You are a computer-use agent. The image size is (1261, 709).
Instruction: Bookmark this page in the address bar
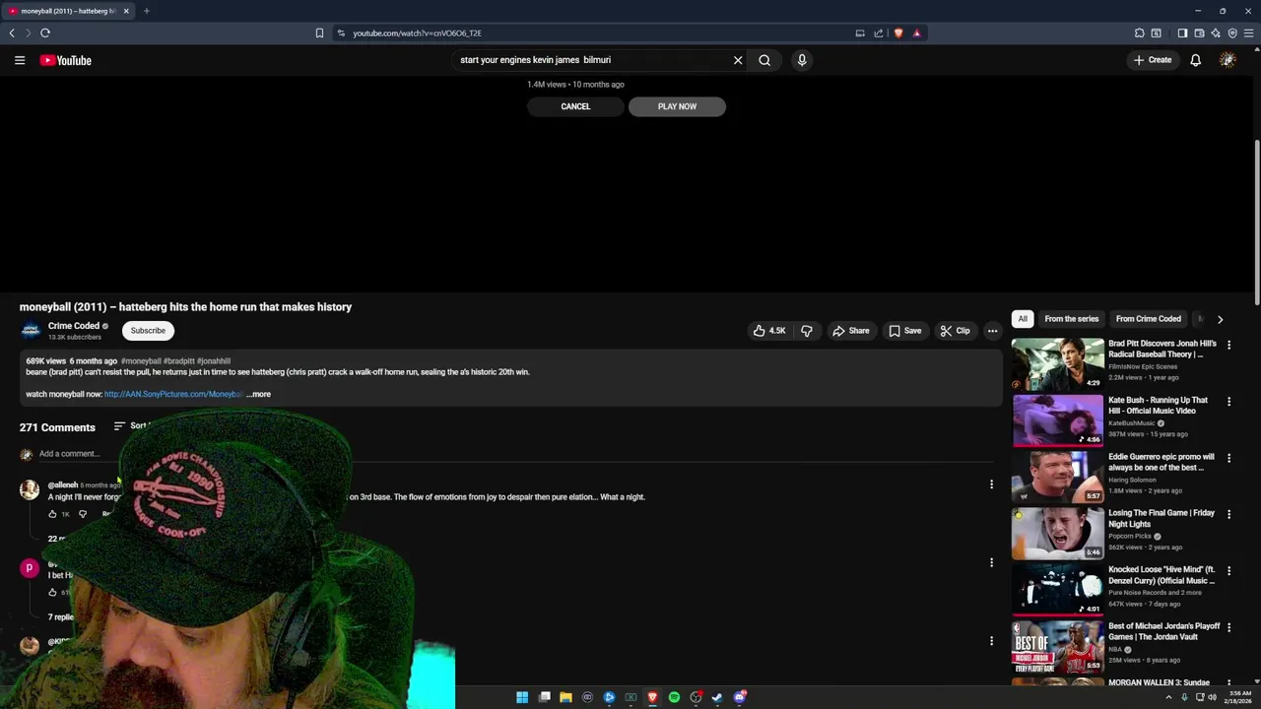pyautogui.click(x=319, y=32)
